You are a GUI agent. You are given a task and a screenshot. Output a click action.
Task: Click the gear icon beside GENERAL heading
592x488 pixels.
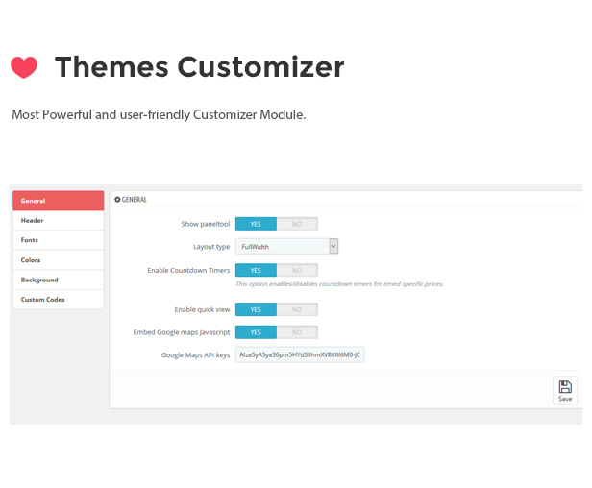coord(118,199)
